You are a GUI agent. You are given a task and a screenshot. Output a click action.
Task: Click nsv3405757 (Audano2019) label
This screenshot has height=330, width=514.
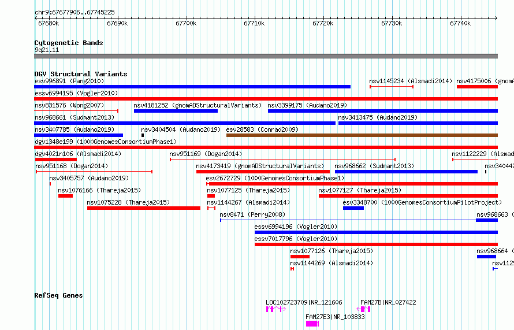(x=89, y=178)
